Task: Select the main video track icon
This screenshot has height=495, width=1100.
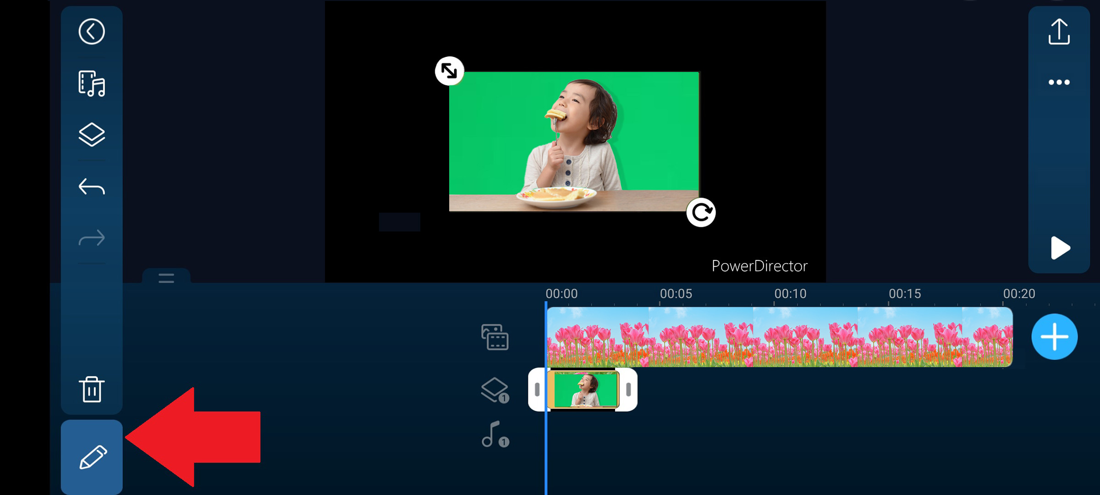Action: click(495, 337)
